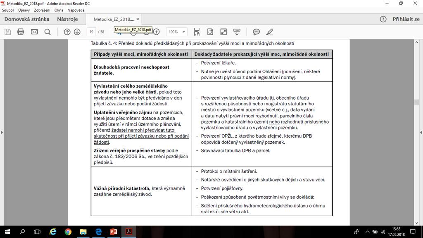
Task: Click the 'Tabulka č. 4:' caption text
Action: (104, 43)
